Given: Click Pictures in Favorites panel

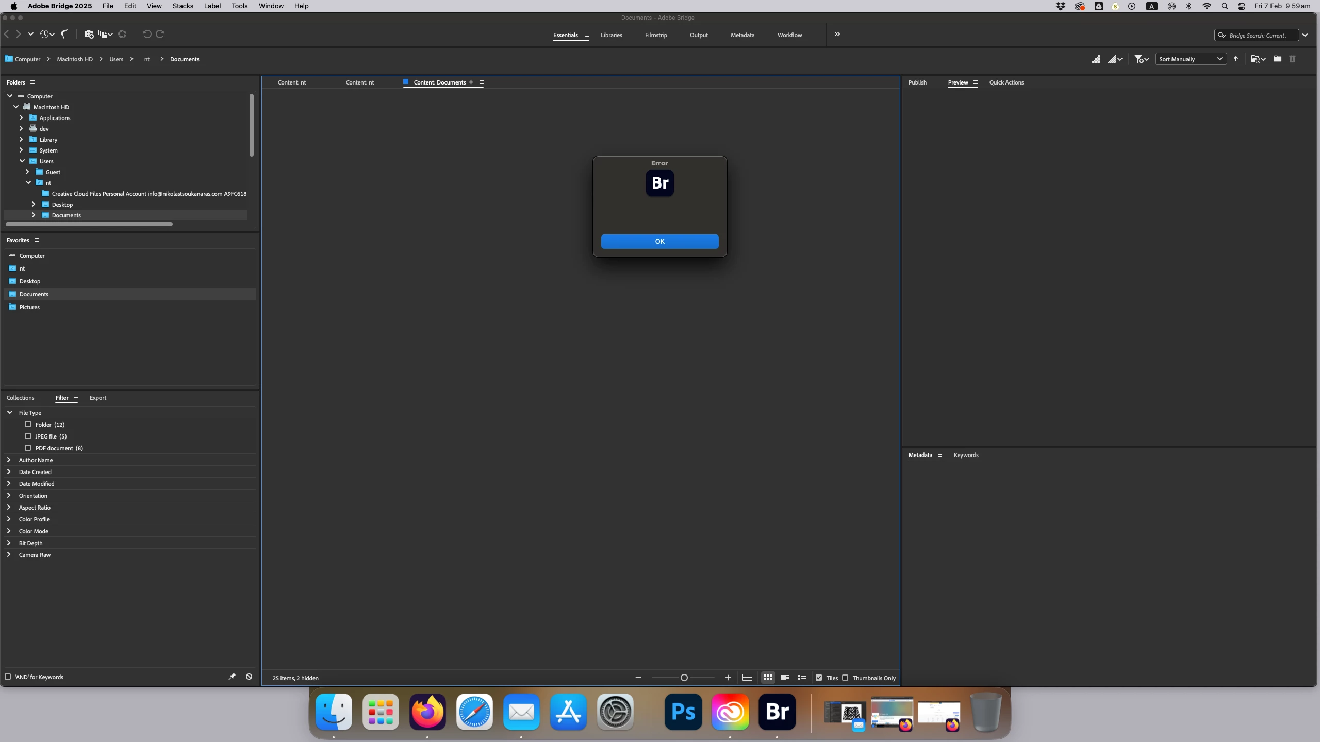Looking at the screenshot, I should 29,307.
